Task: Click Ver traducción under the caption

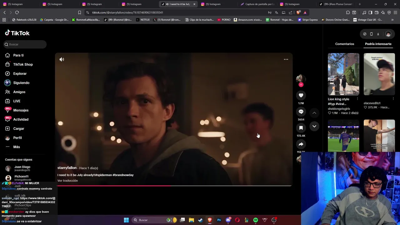Action: (67, 181)
